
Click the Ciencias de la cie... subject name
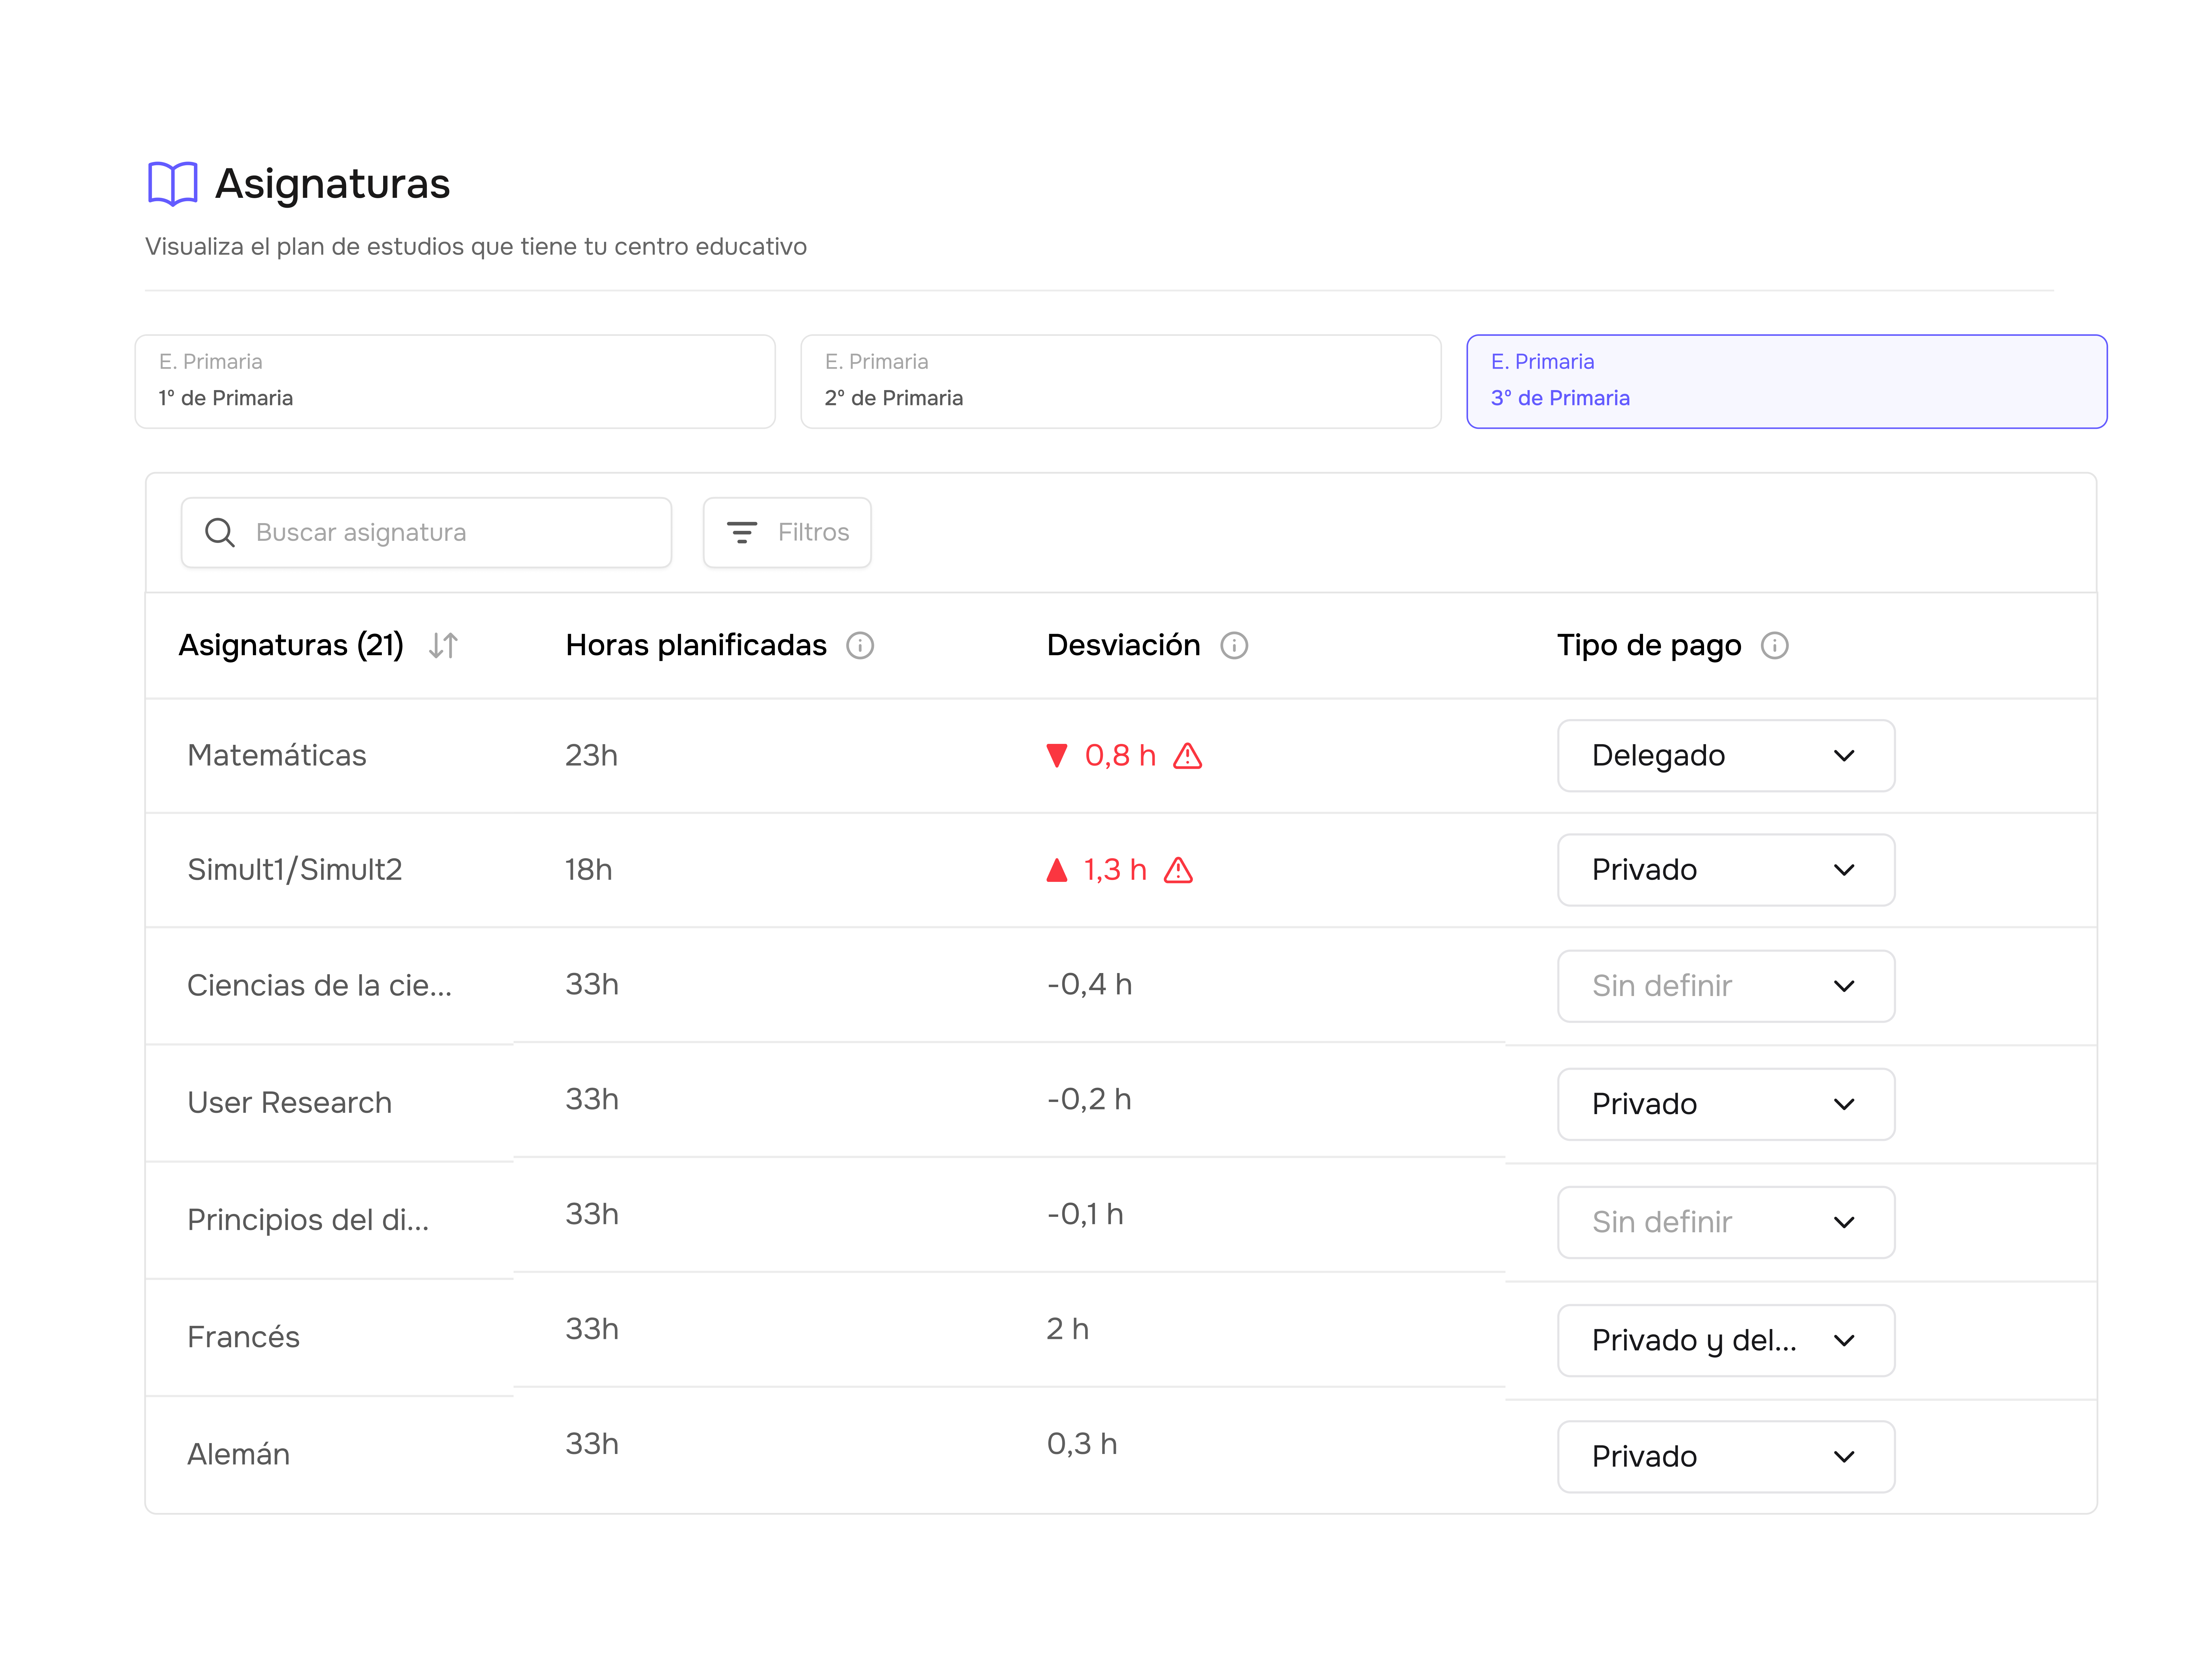click(x=320, y=985)
